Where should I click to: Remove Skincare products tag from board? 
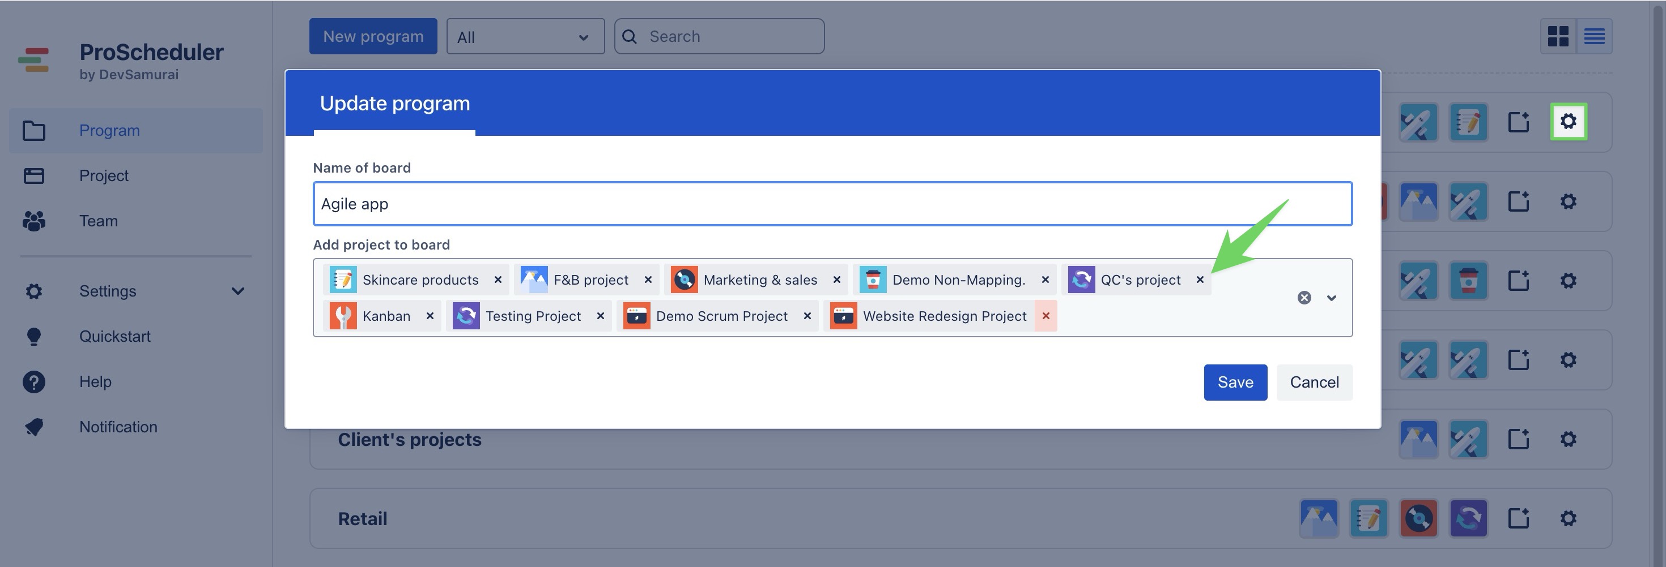coord(498,280)
